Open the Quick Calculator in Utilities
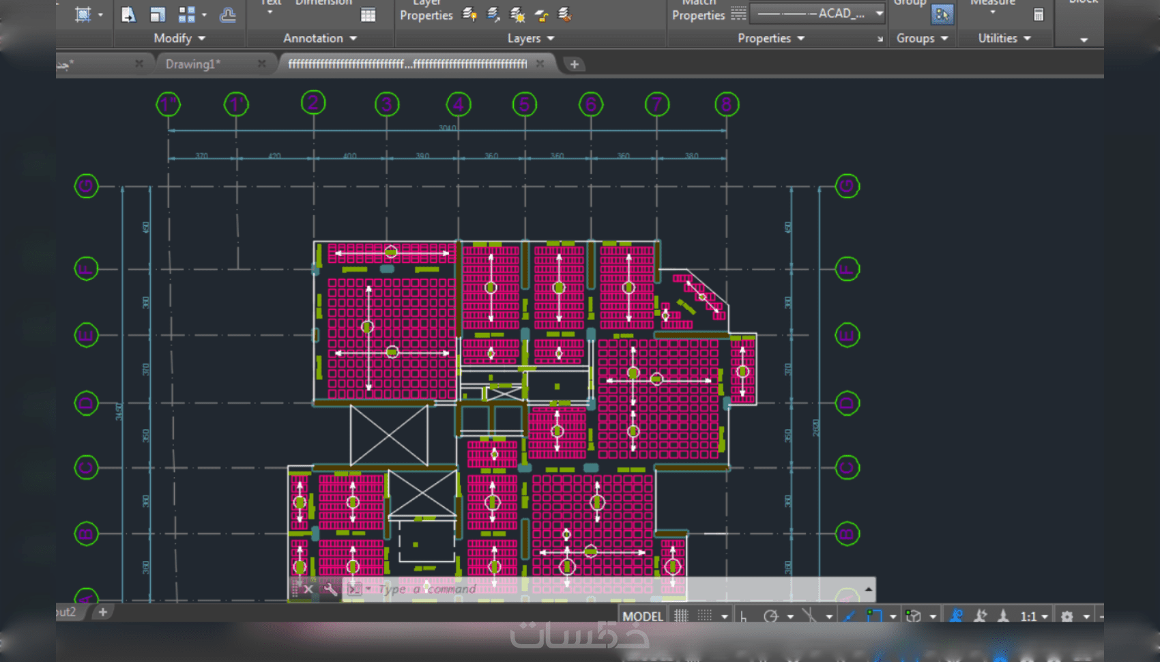 click(x=1038, y=15)
